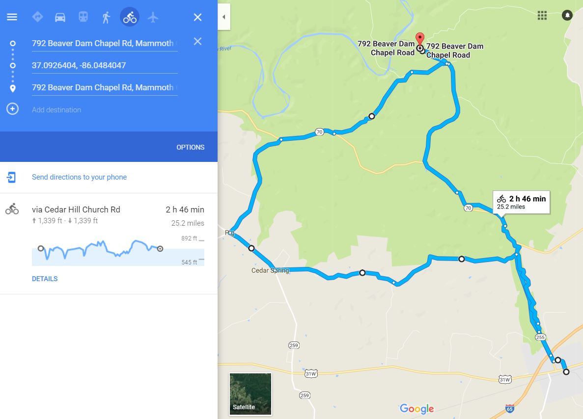
Task: Open notifications bell icon
Action: (x=567, y=15)
